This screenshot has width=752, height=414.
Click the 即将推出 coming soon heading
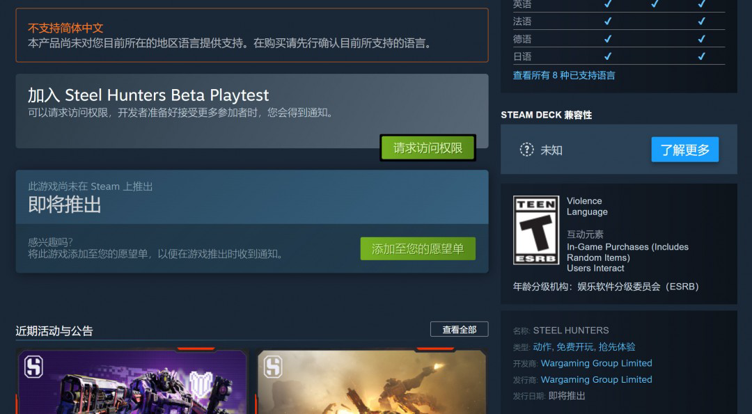65,205
